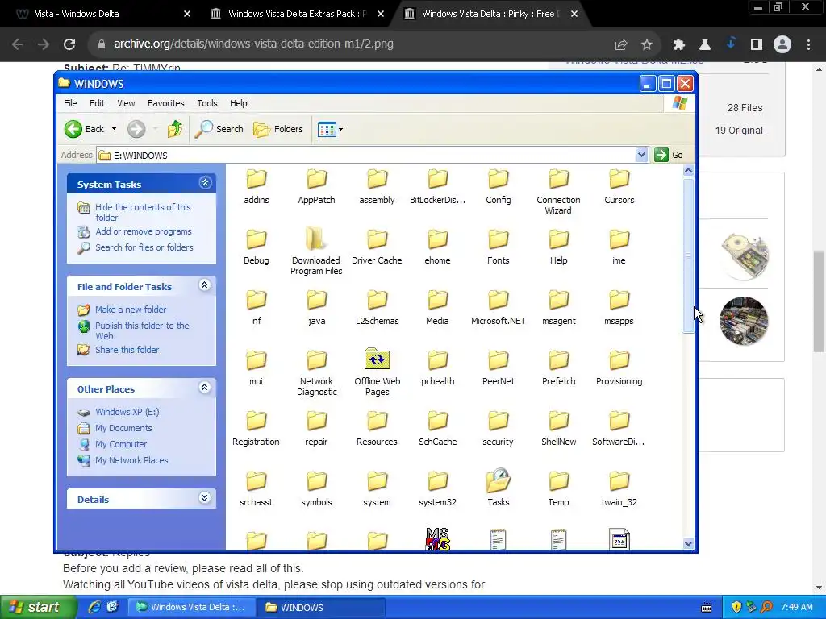Open the Tools menu
The width and height of the screenshot is (826, 619).
pyautogui.click(x=207, y=103)
